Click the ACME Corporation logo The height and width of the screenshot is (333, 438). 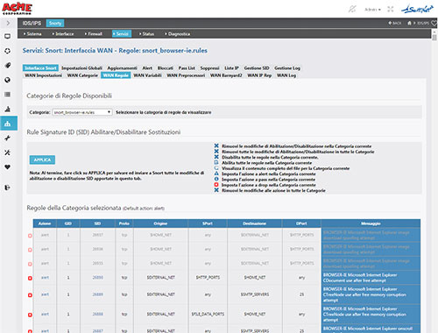[x=17, y=9]
